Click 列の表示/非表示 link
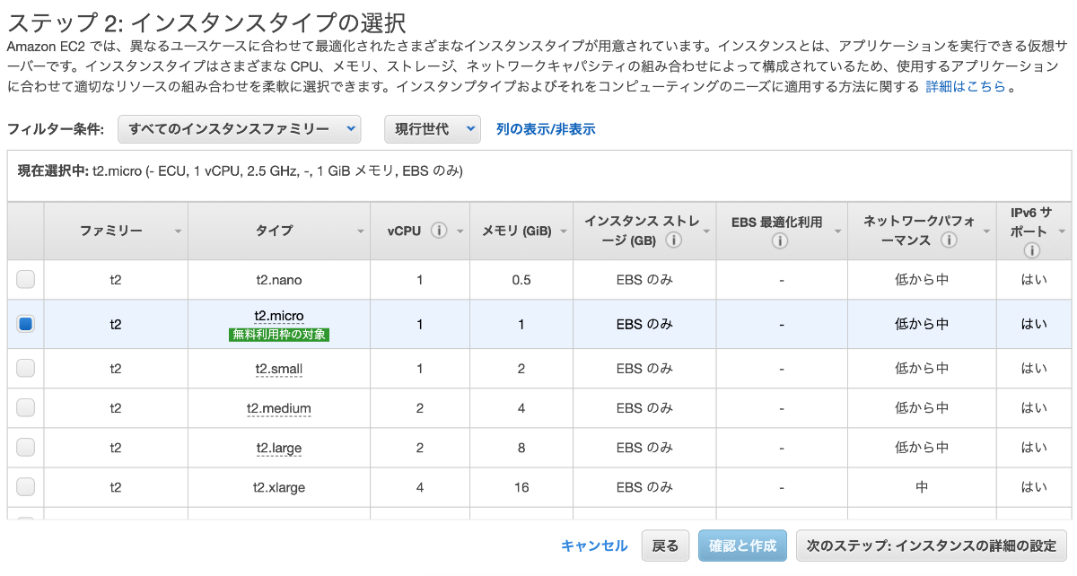This screenshot has height=576, width=1077. click(x=546, y=129)
